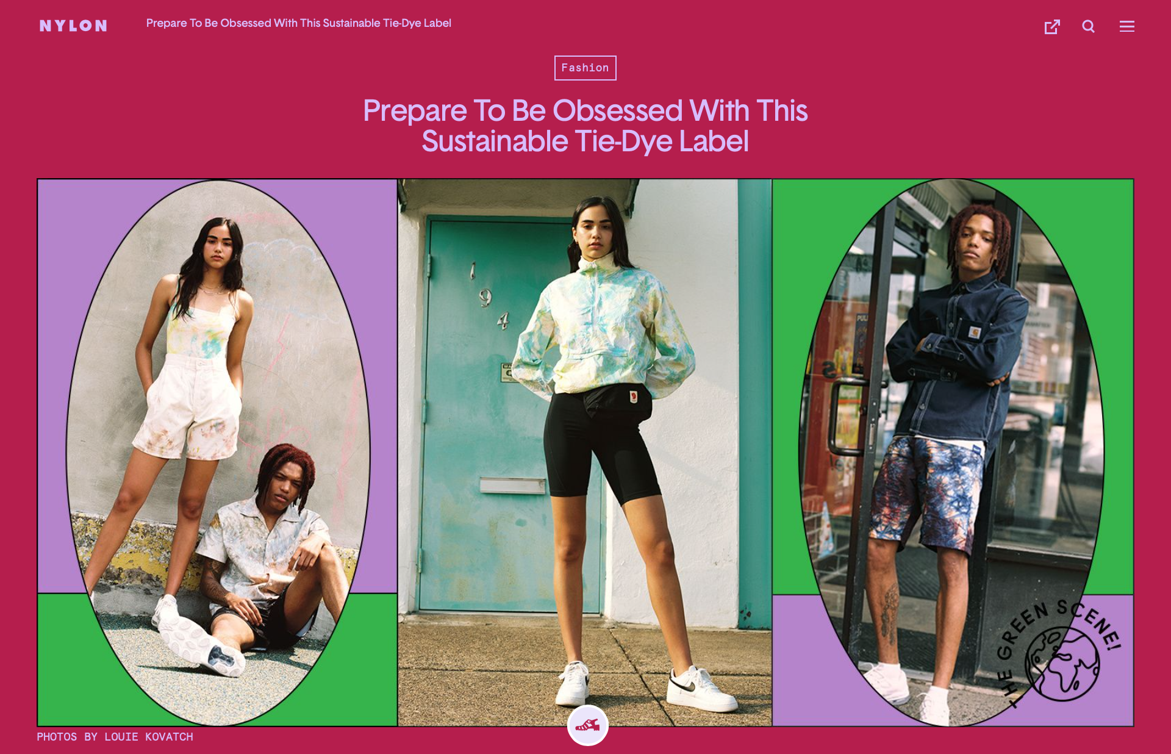The image size is (1171, 754).
Task: Select the right oval photo of man
Action: click(x=951, y=452)
